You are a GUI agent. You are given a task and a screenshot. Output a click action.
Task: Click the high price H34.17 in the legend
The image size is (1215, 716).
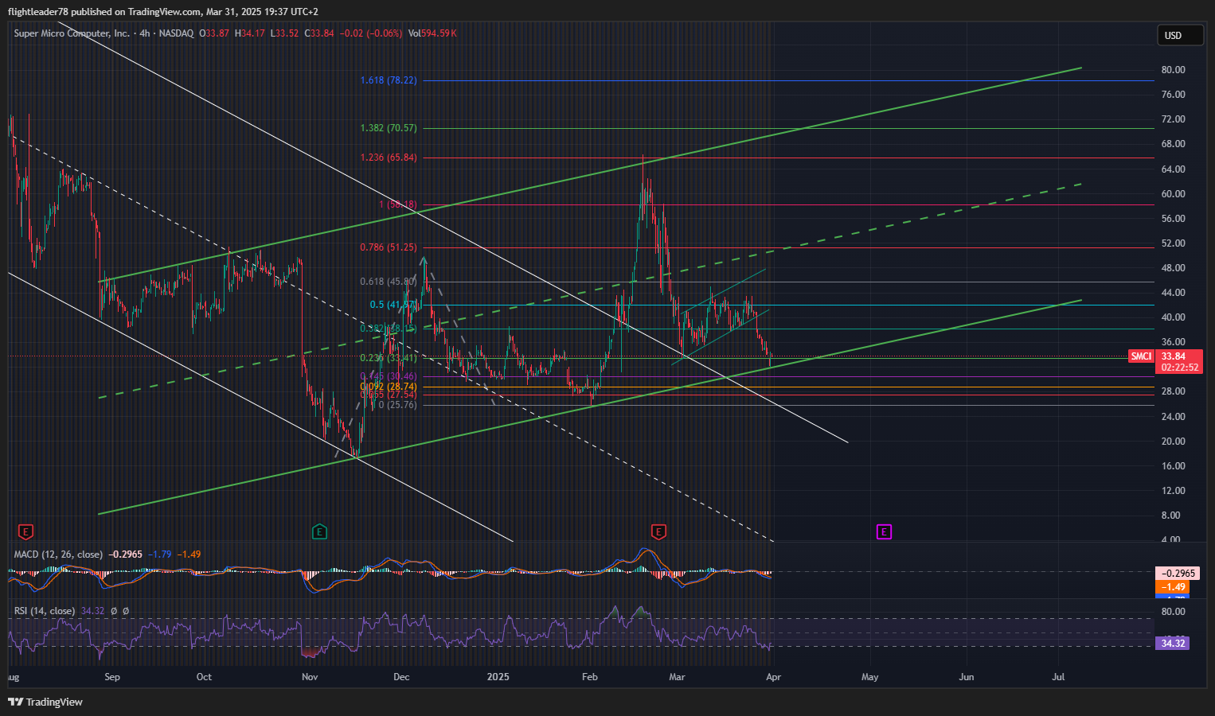[250, 33]
